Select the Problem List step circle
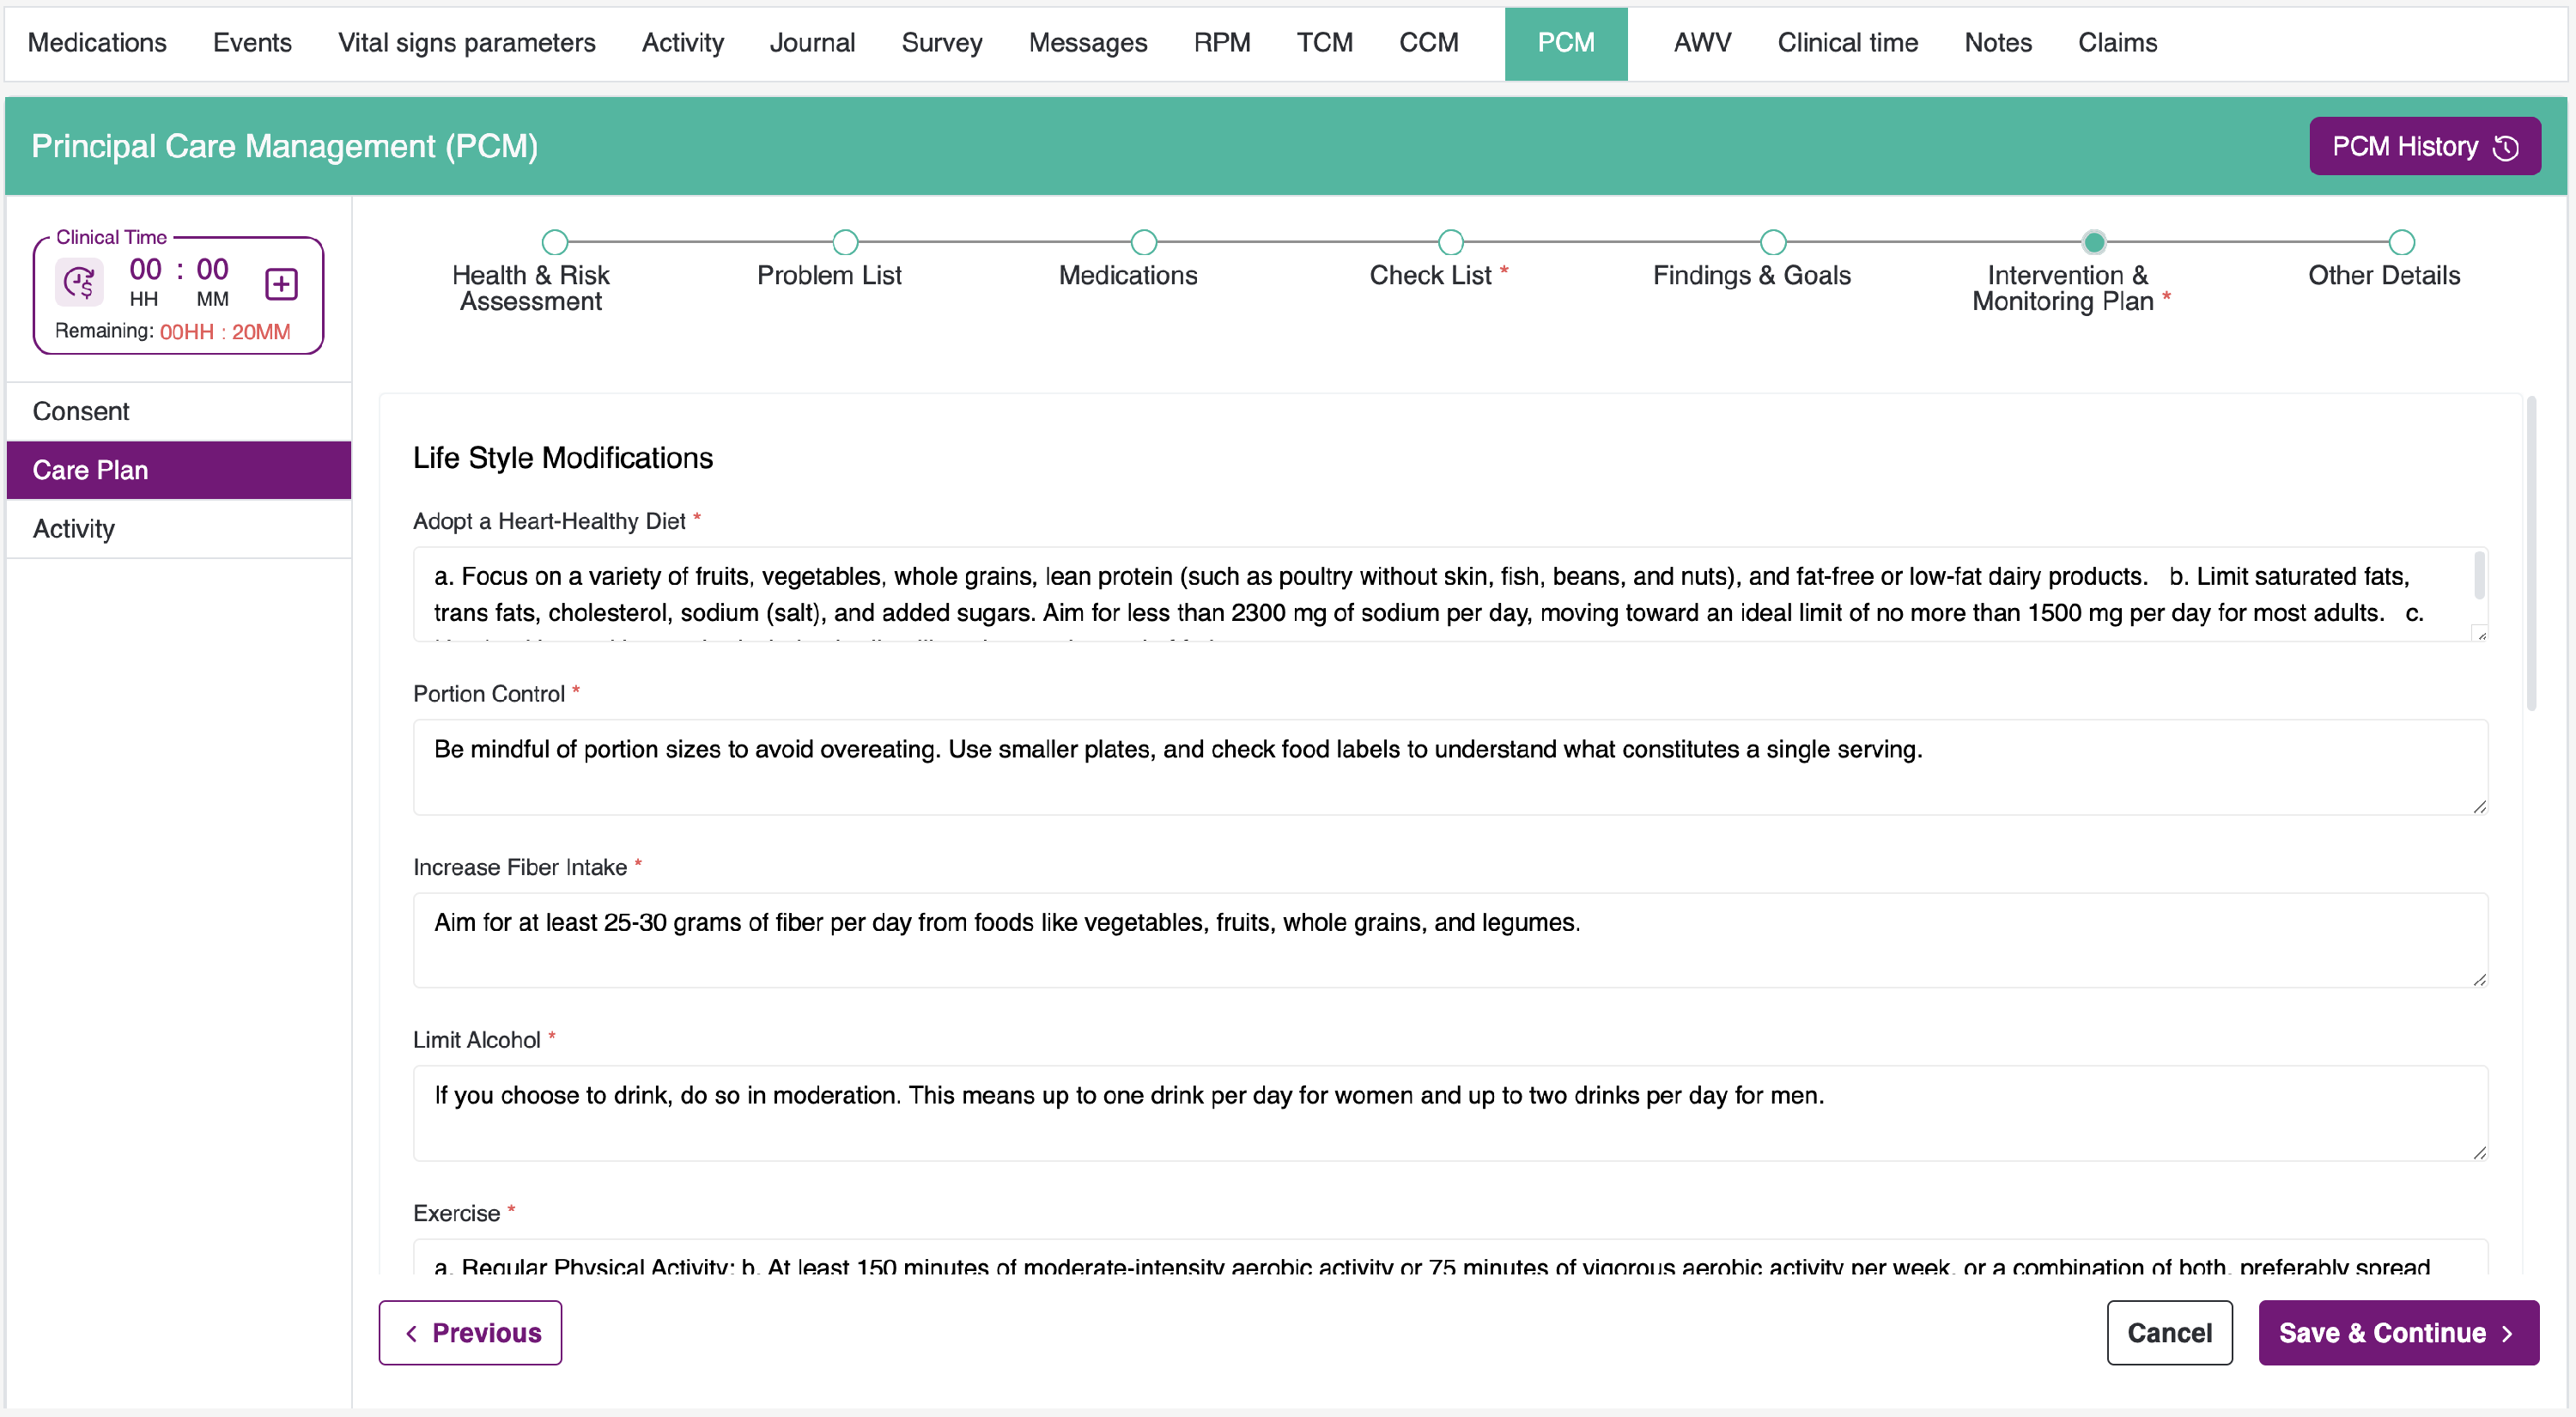 tap(845, 242)
